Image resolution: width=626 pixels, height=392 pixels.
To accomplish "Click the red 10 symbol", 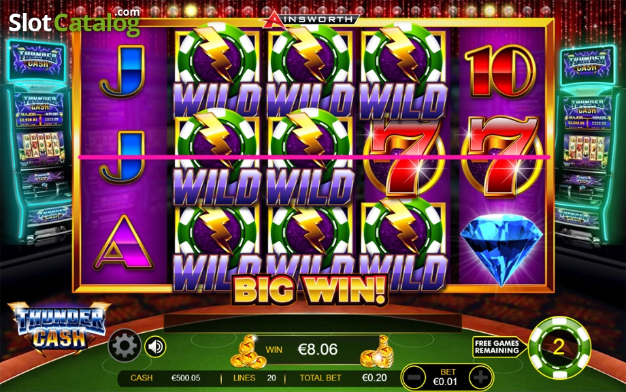I will [x=500, y=71].
